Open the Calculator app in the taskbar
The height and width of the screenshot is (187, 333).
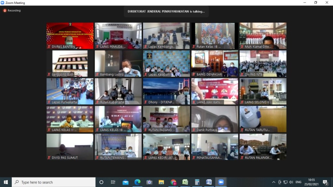tap(197, 182)
